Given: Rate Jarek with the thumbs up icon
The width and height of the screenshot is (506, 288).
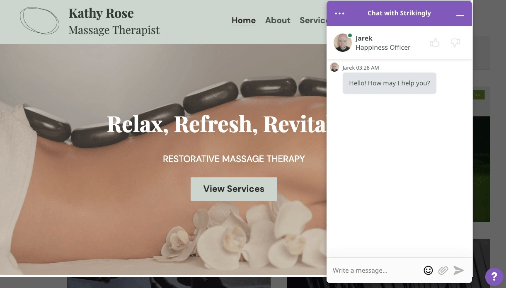Looking at the screenshot, I should click(435, 43).
